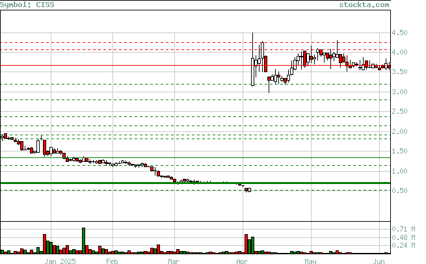The image size is (426, 264).
Task: Click the April candlestick with wick reaching 4.50
Action: point(252,59)
